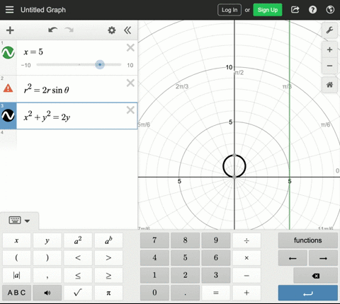The height and width of the screenshot is (304, 340).
Task: Click the Untitled Graph title
Action: coord(43,10)
